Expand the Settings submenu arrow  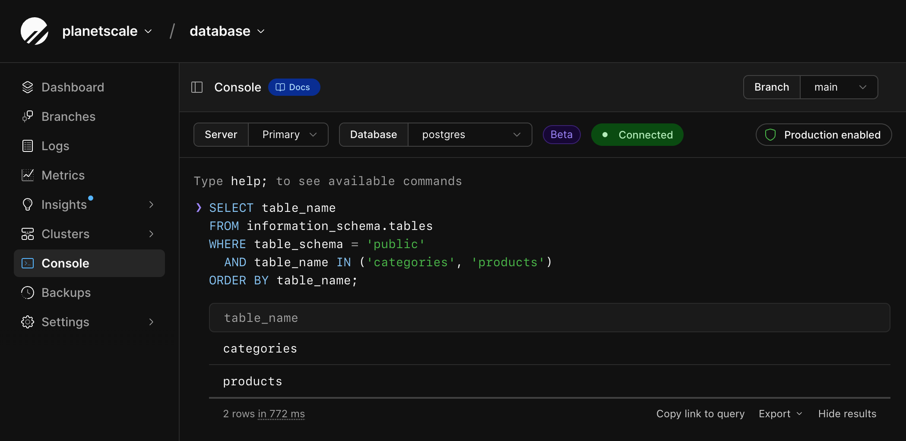(151, 322)
